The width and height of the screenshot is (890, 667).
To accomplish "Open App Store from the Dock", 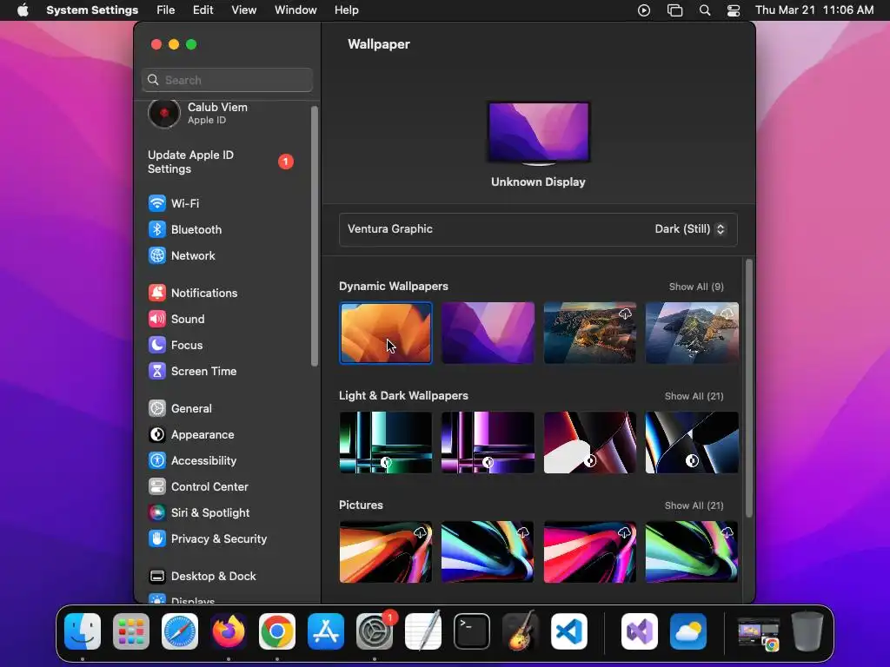I will tap(326, 631).
